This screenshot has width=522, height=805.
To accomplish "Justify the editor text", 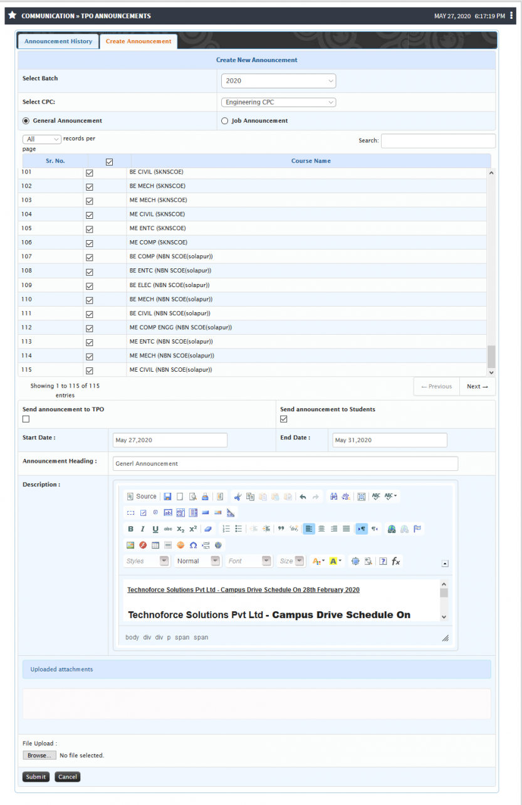I will (x=347, y=529).
